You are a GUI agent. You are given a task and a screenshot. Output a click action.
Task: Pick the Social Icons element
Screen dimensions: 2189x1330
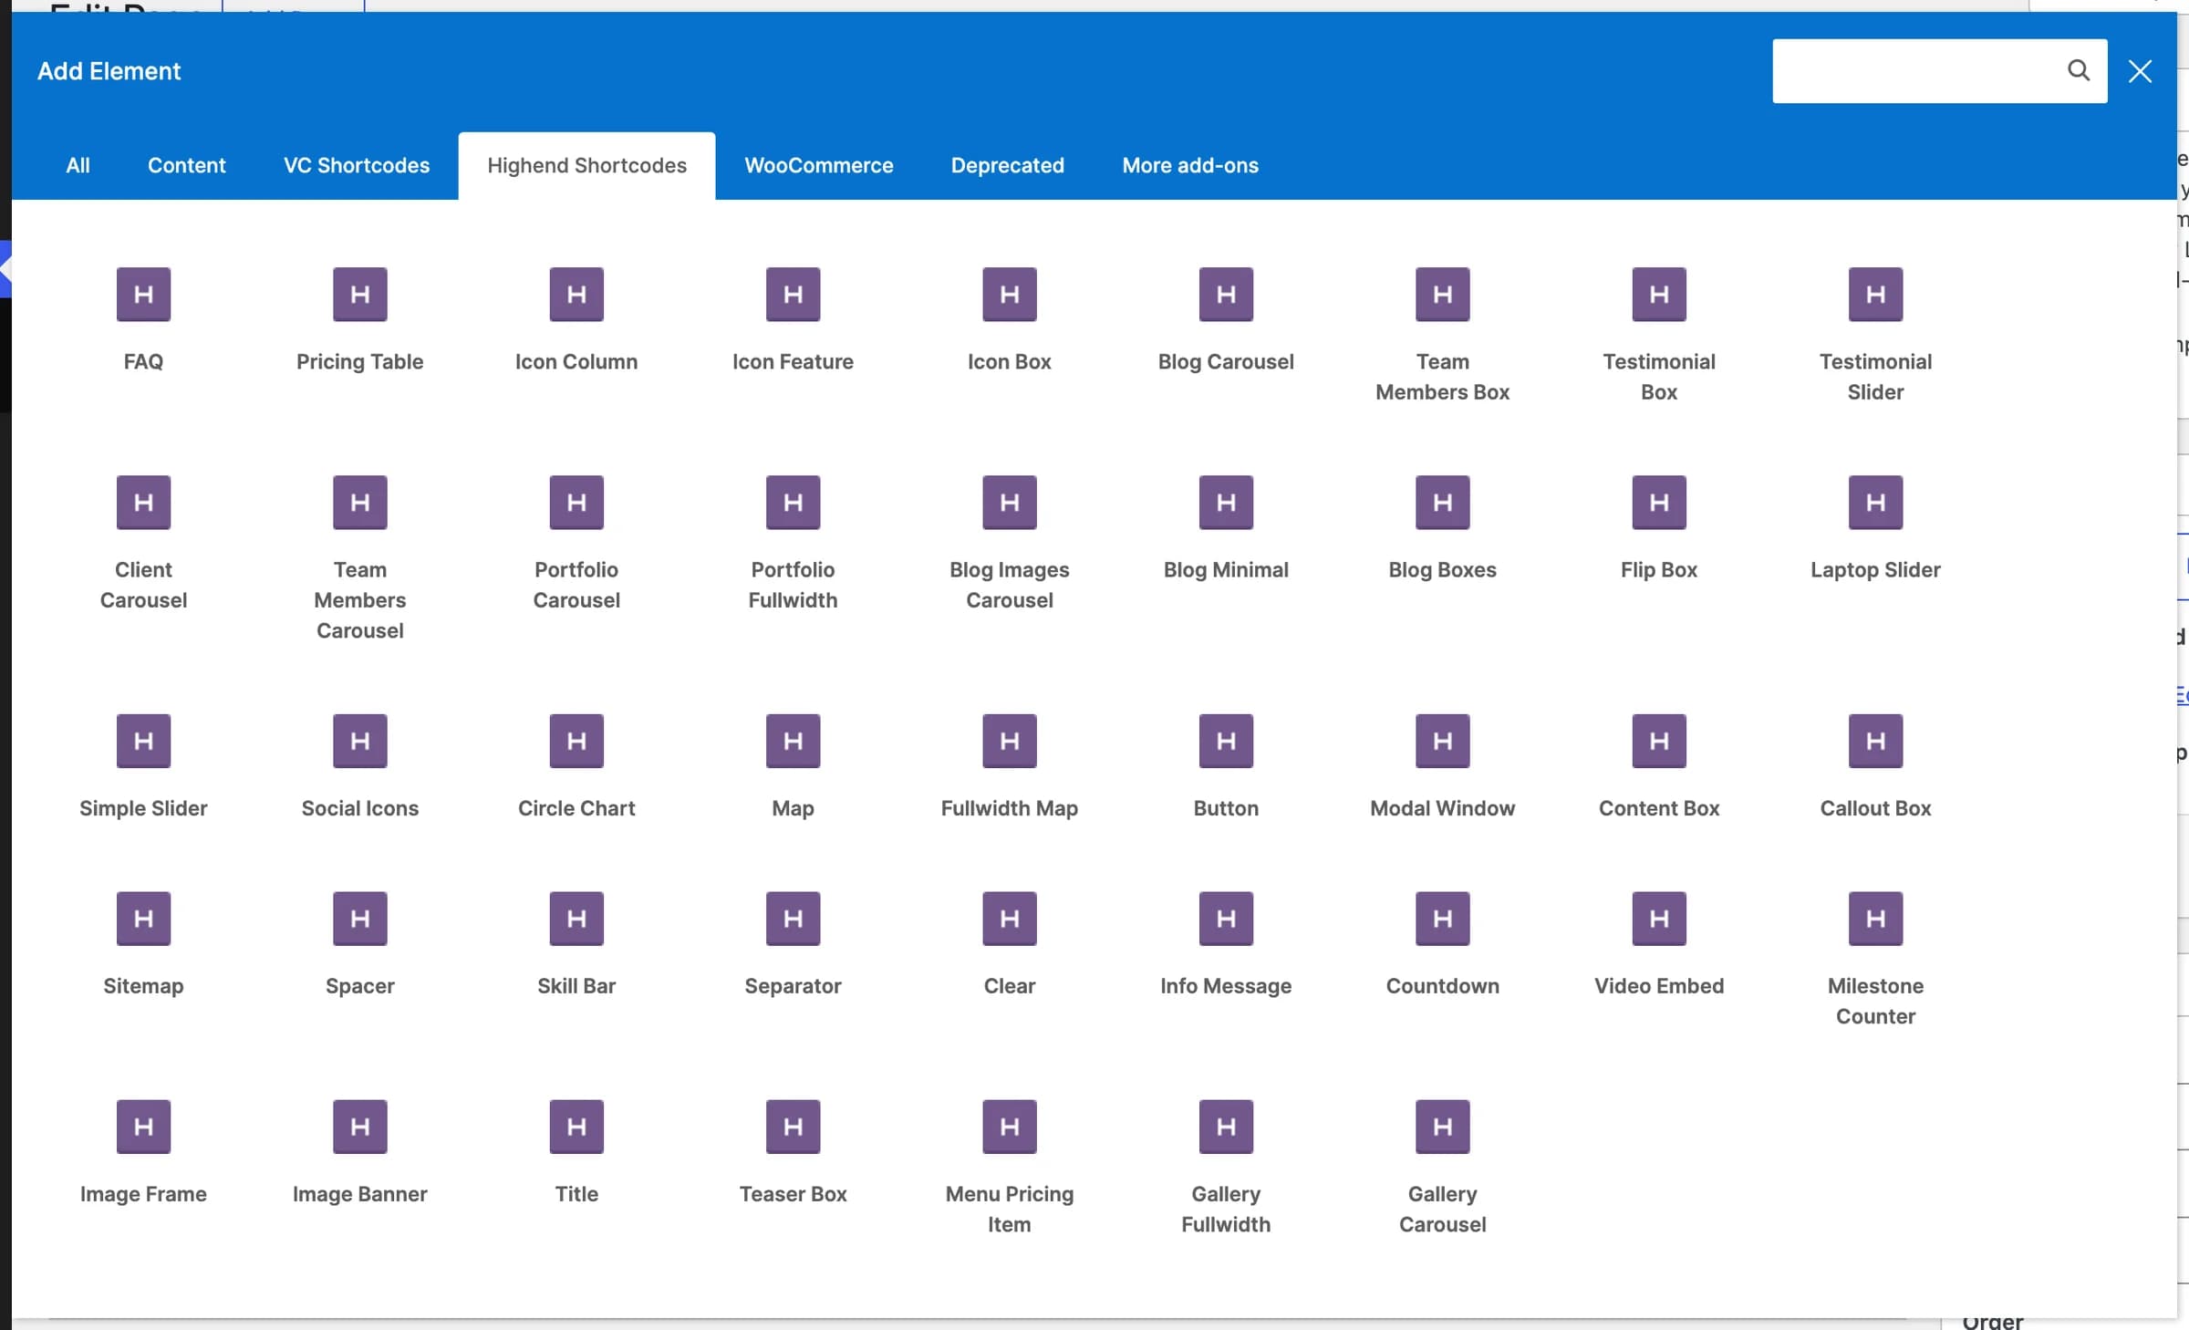[x=360, y=766]
